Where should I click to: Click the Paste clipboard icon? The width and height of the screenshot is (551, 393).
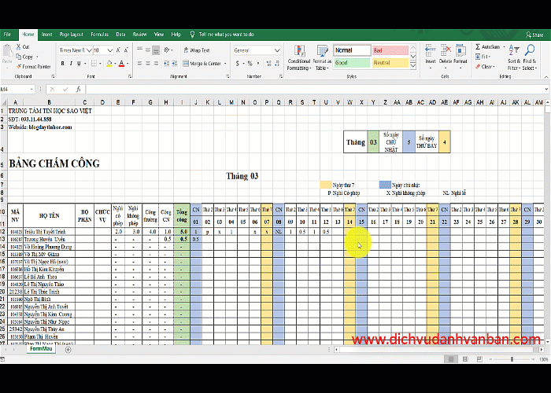pyautogui.click(x=7, y=51)
